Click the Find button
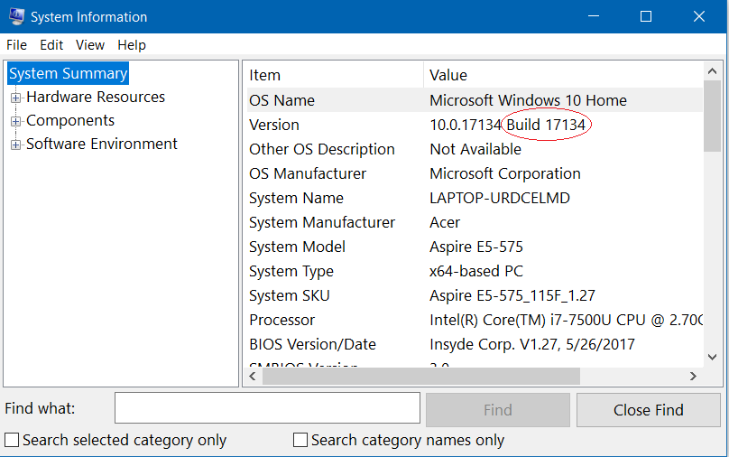Image resolution: width=729 pixels, height=457 pixels. (497, 410)
